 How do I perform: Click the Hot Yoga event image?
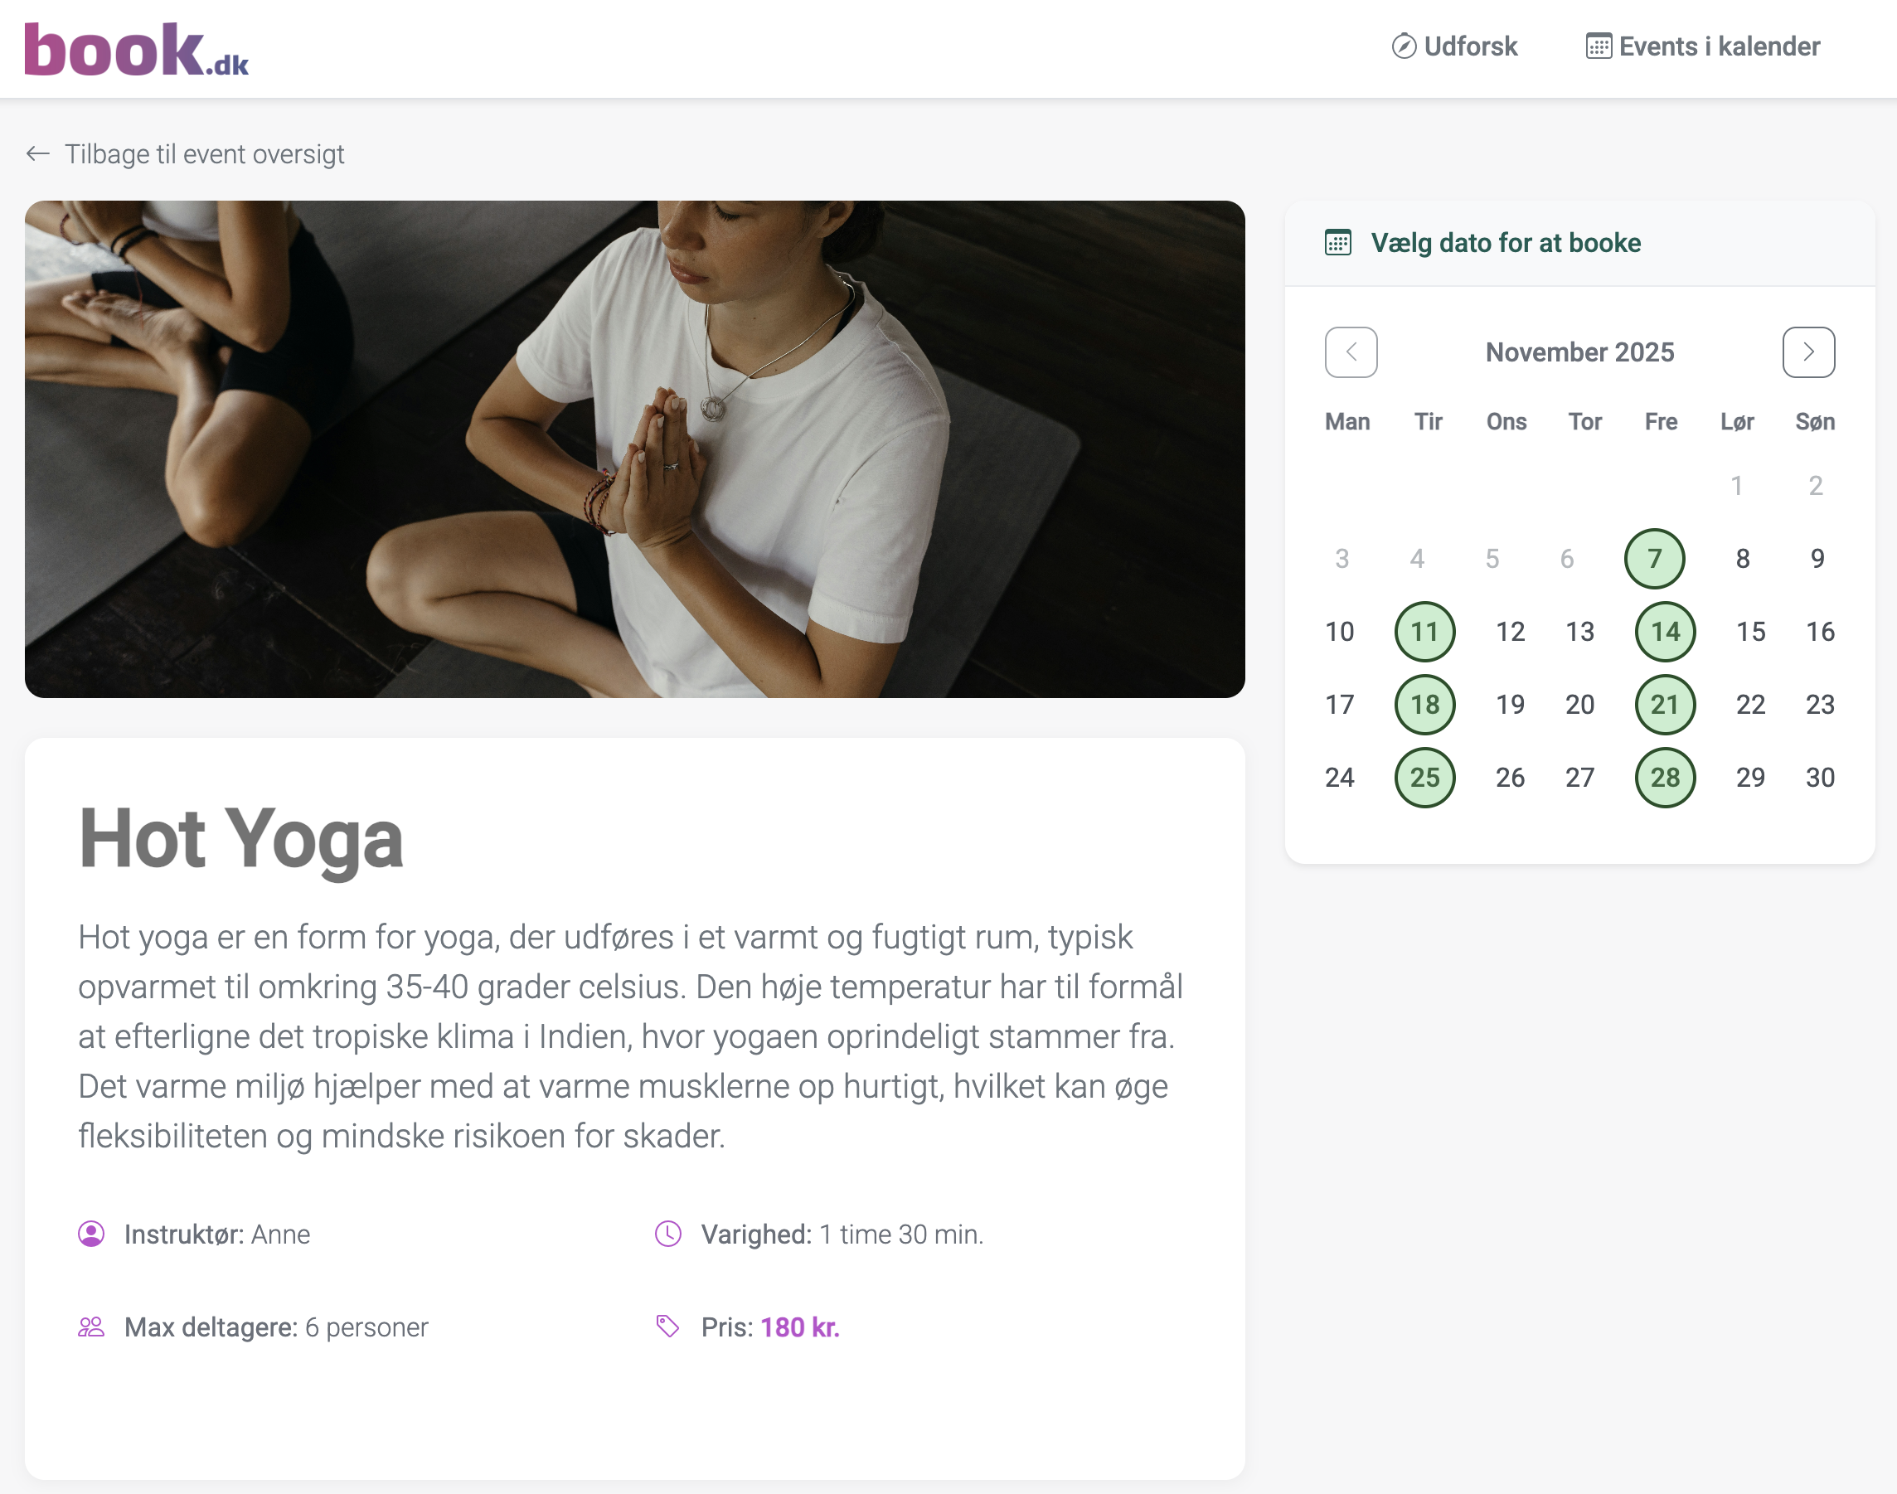[x=634, y=448]
